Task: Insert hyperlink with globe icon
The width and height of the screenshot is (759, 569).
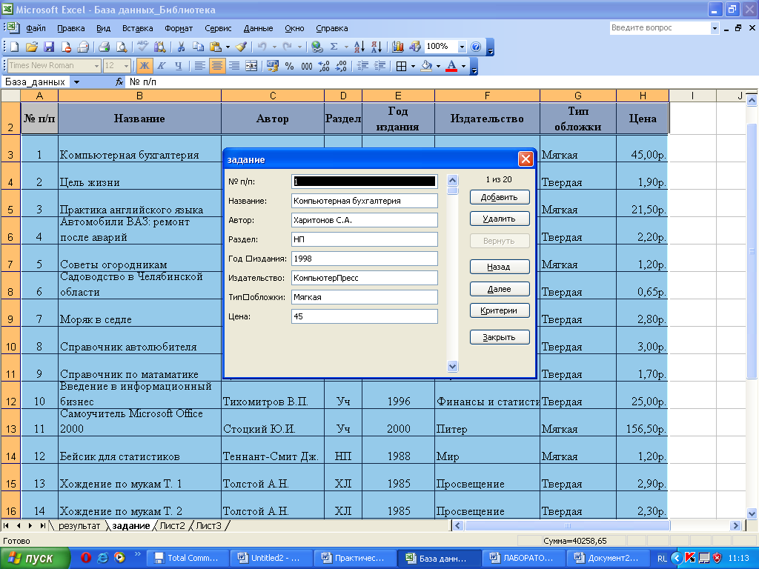Action: pos(317,47)
